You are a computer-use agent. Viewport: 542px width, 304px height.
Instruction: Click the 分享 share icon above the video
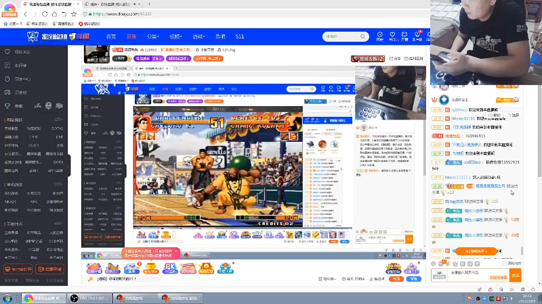point(395,59)
